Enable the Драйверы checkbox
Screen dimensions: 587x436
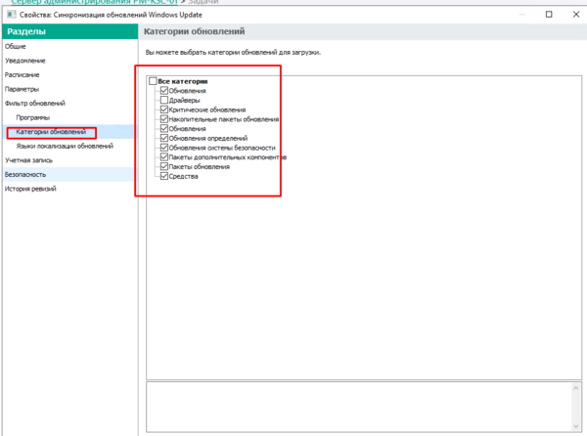164,100
